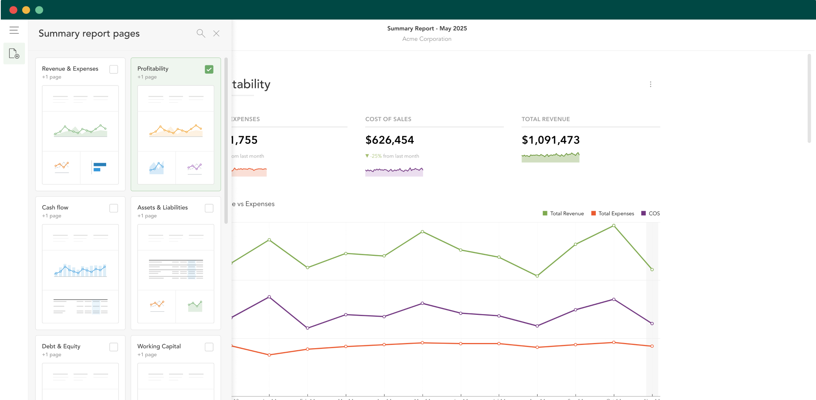Viewport: 816px width, 400px height.
Task: Select the Working Capital page thumbnail
Action: pyautogui.click(x=176, y=381)
